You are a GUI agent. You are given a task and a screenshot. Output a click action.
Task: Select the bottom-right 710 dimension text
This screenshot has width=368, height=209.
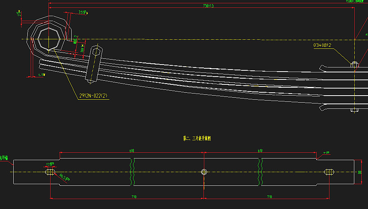point(269,197)
